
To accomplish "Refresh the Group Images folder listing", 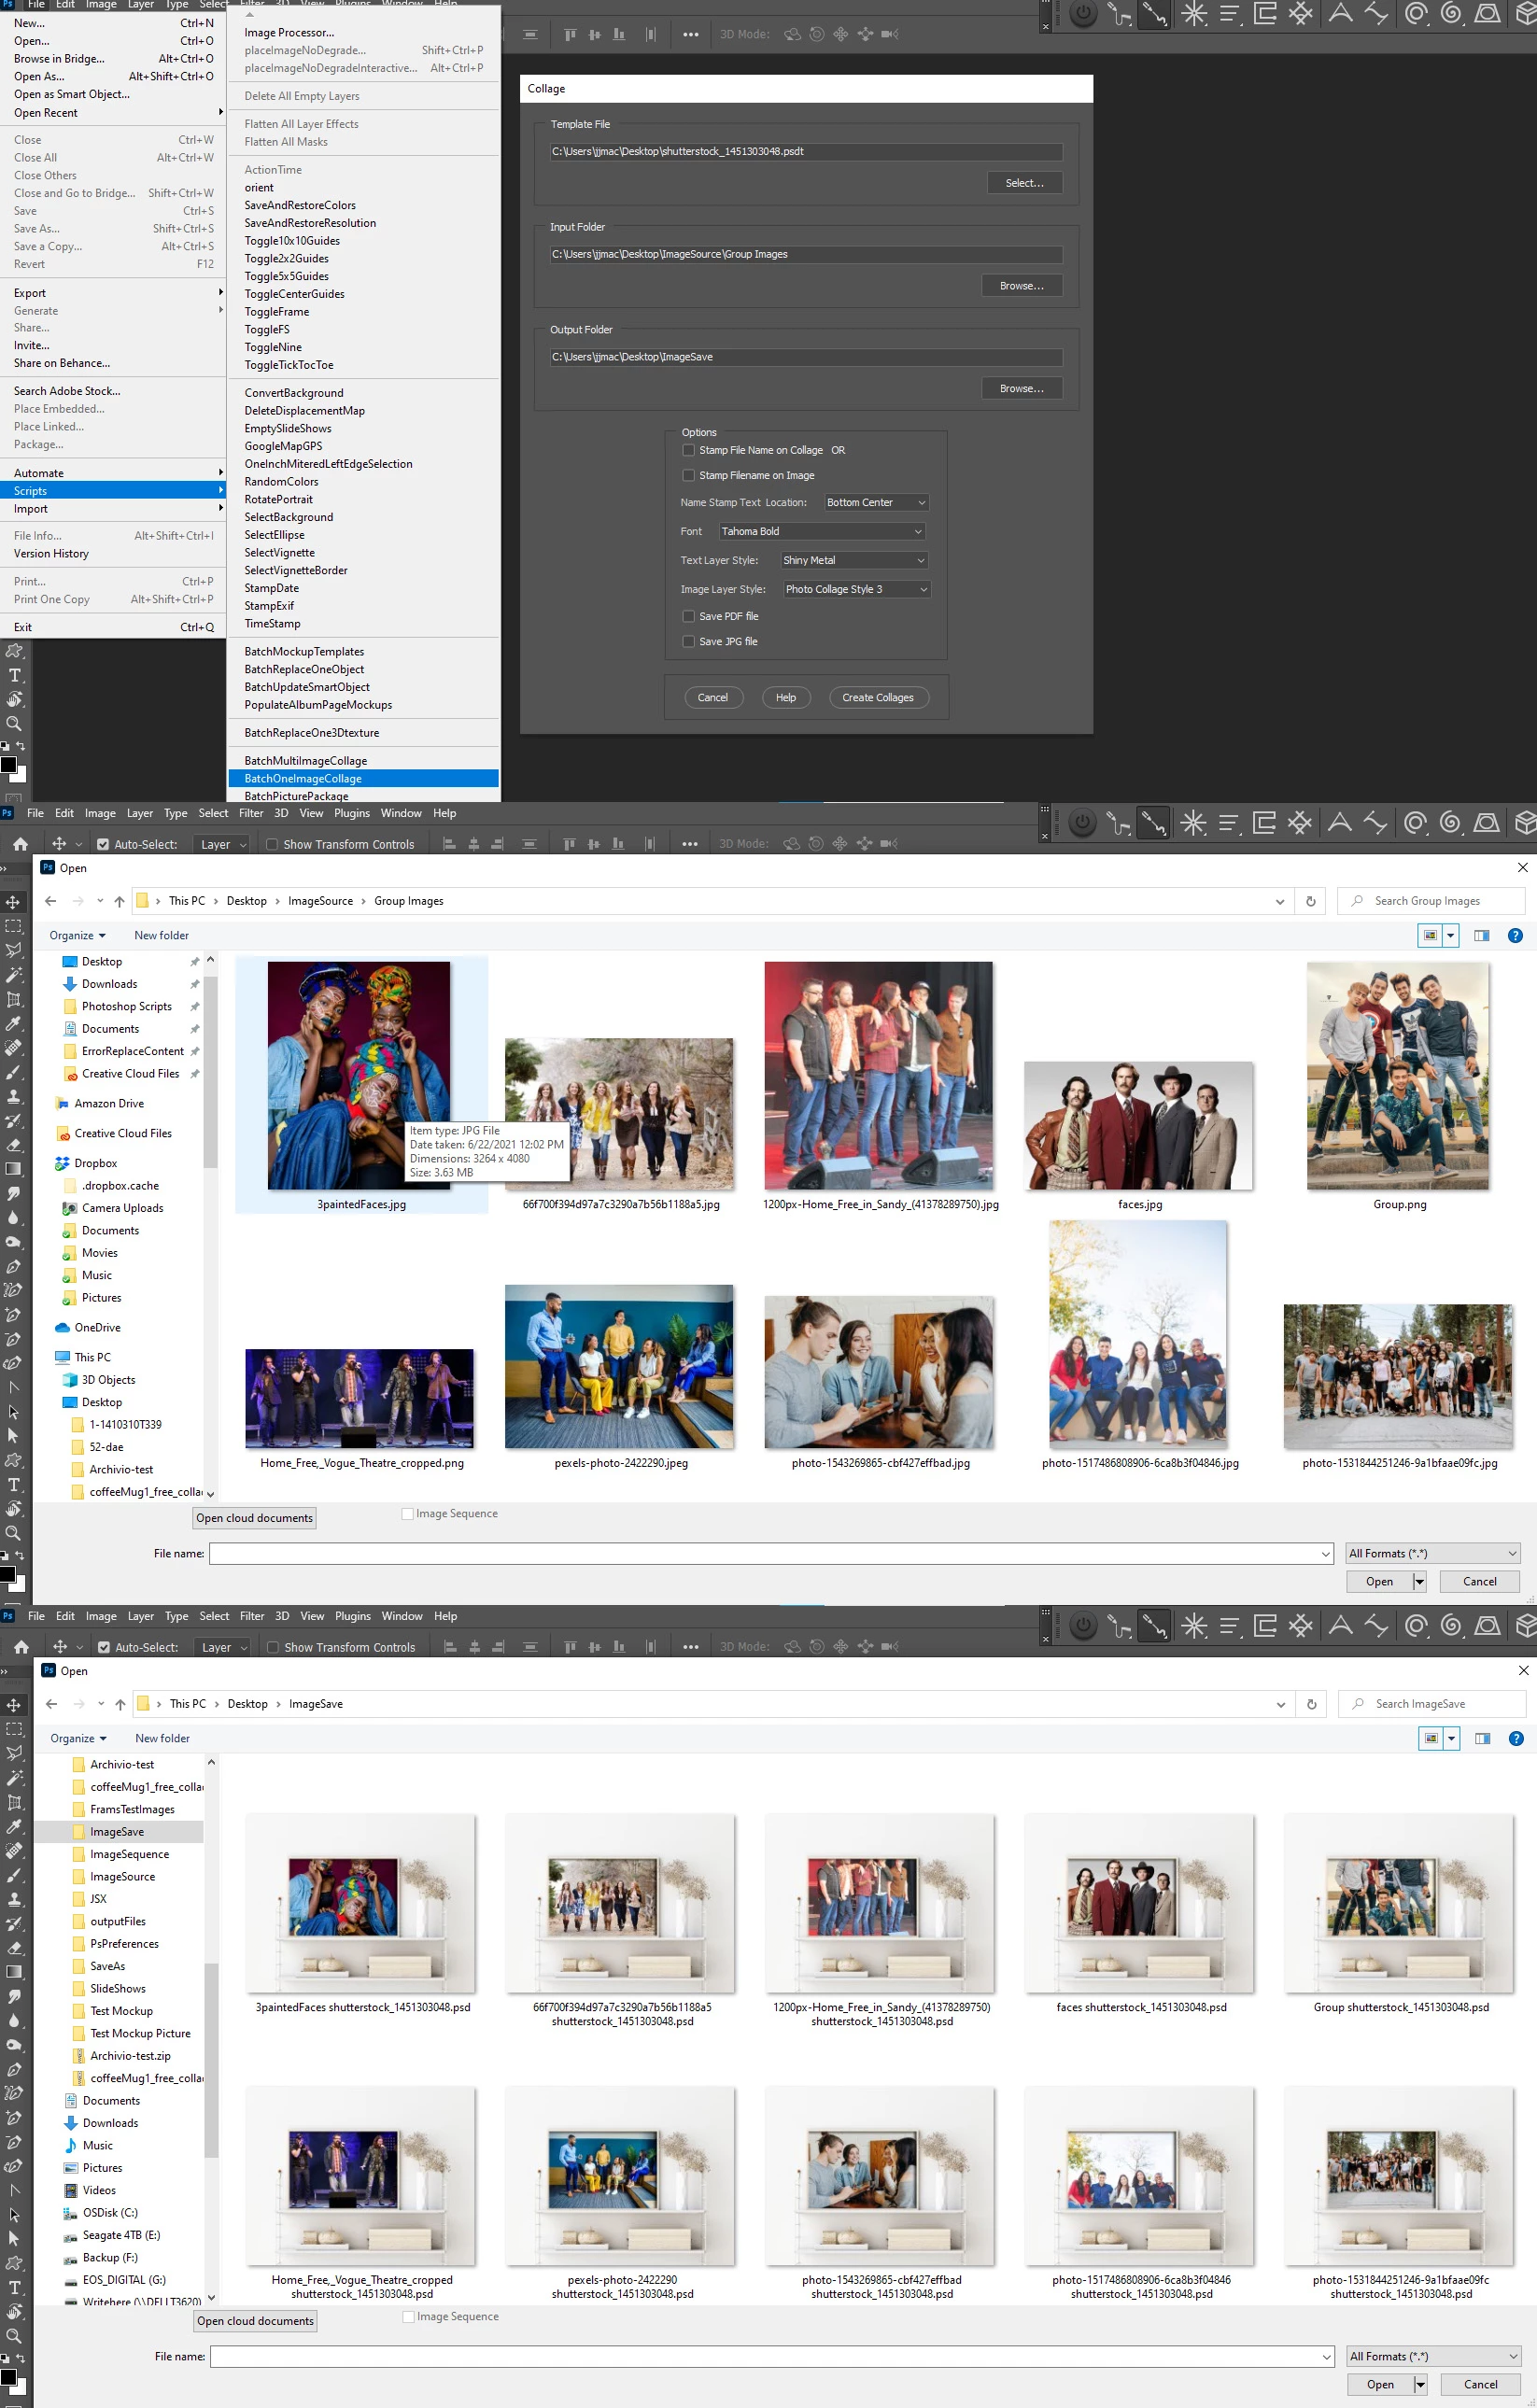I will 1310,901.
